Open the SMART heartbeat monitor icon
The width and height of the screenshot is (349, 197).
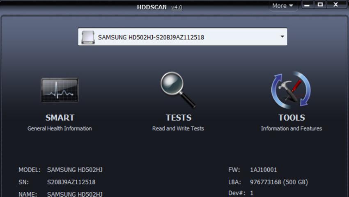(x=60, y=90)
